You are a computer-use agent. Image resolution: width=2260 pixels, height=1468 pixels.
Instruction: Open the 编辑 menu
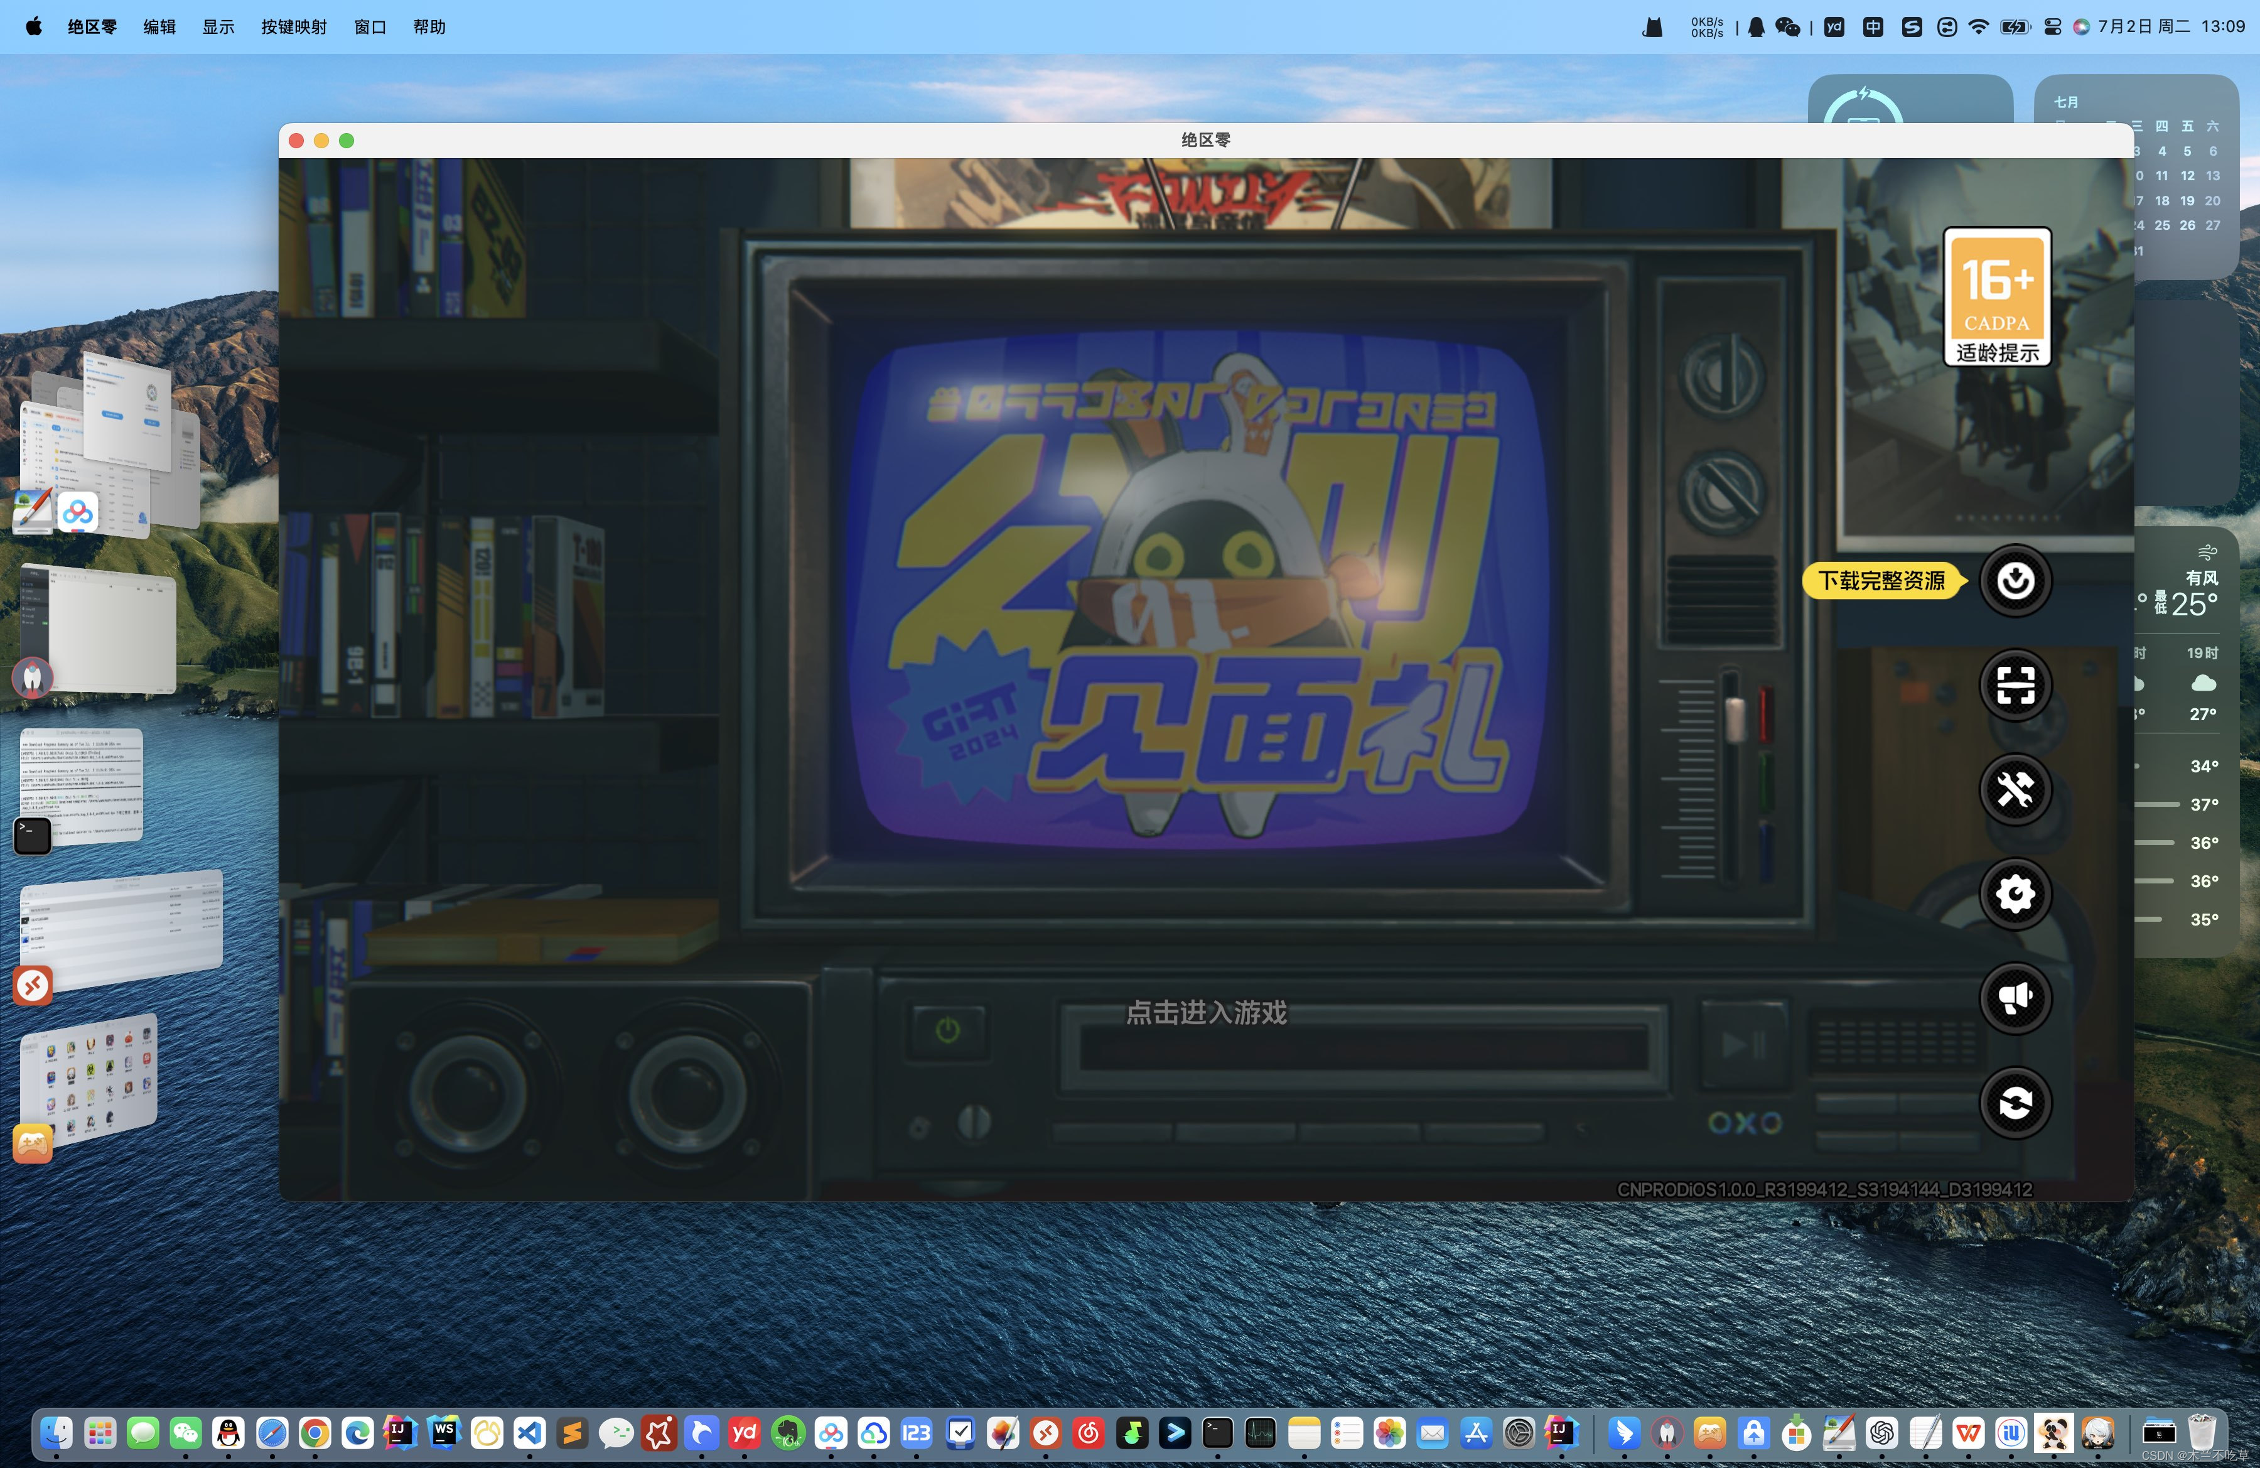pos(159,26)
